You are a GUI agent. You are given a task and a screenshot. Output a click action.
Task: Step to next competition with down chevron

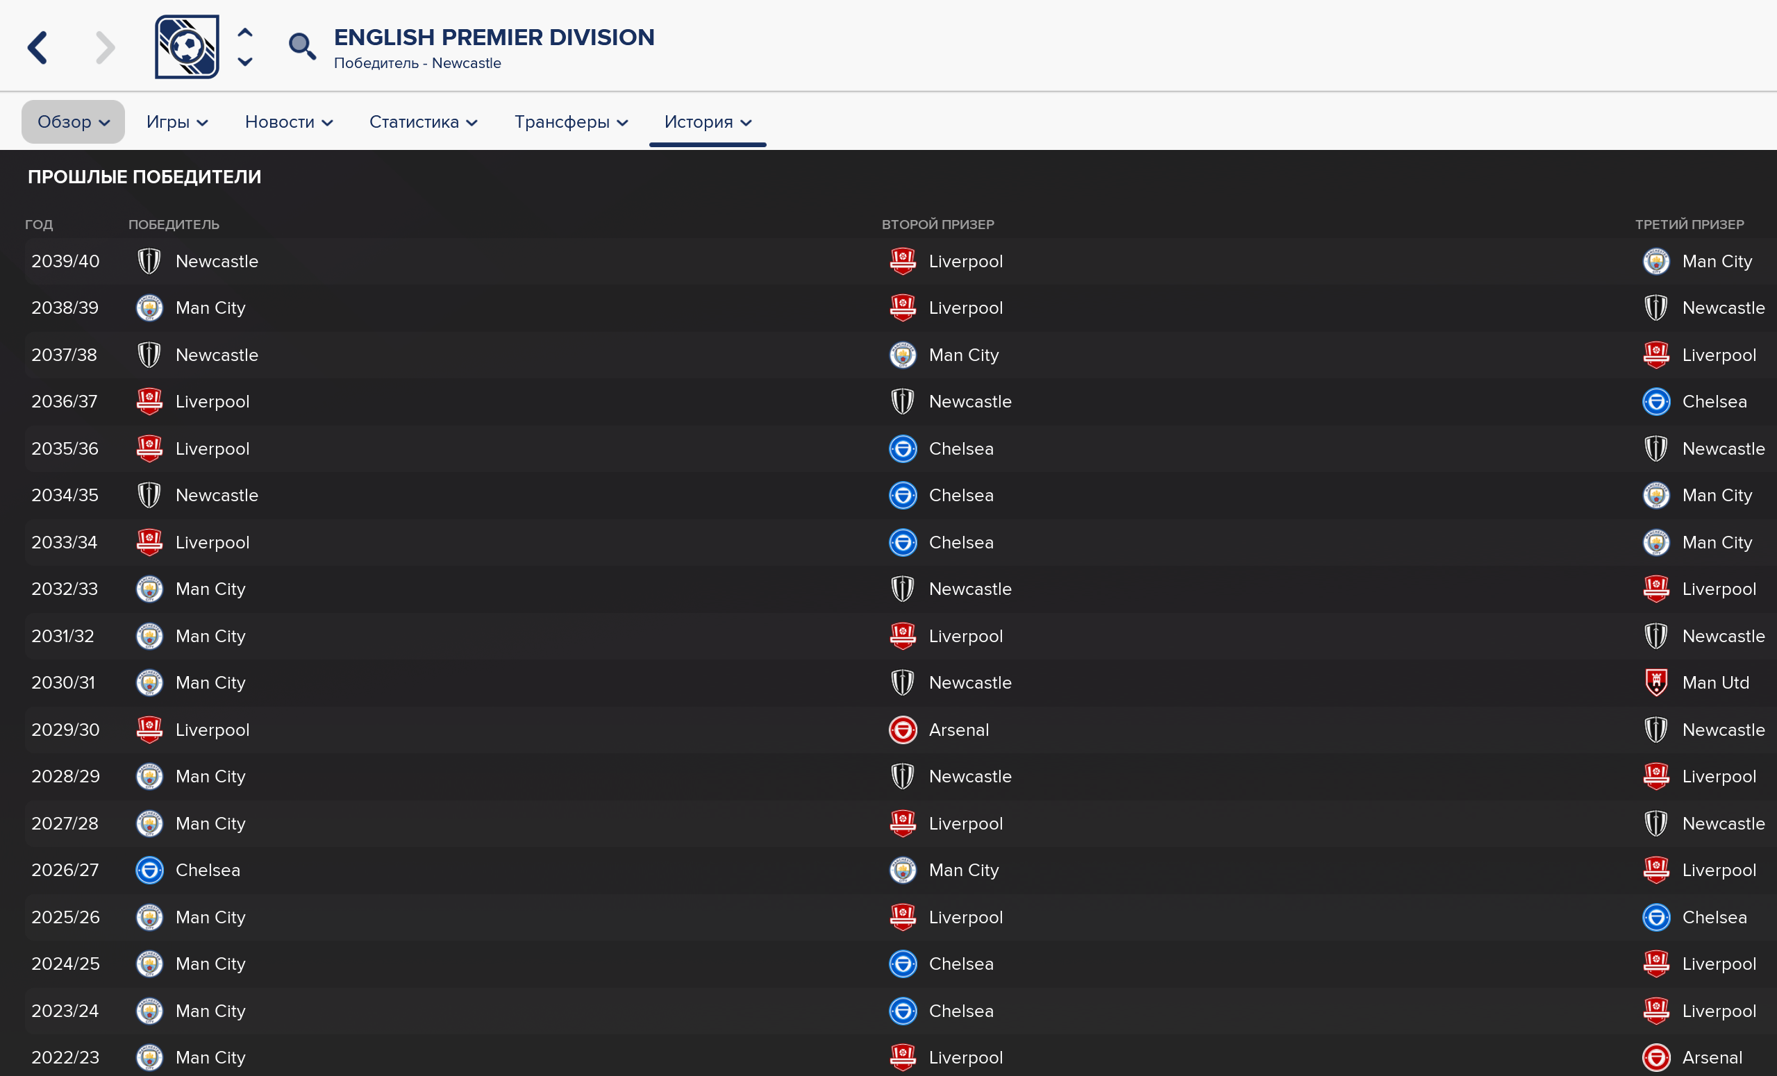coord(245,62)
